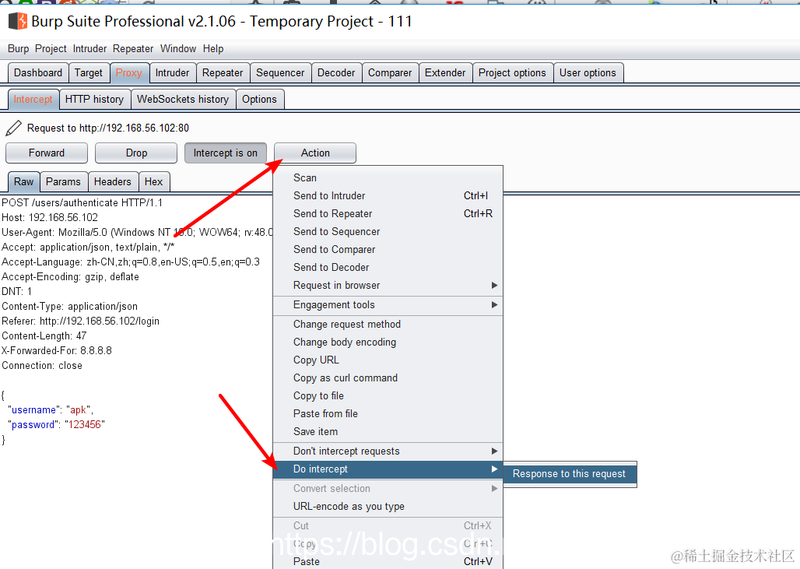Select Change request method
800x569 pixels.
[x=388, y=325]
